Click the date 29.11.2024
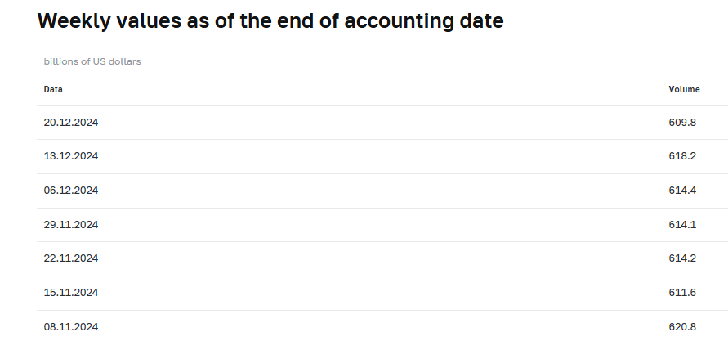The width and height of the screenshot is (728, 341). [71, 224]
